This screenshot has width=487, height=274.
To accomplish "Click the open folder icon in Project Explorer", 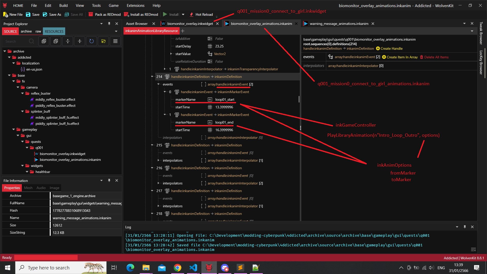I will pyautogui.click(x=103, y=41).
